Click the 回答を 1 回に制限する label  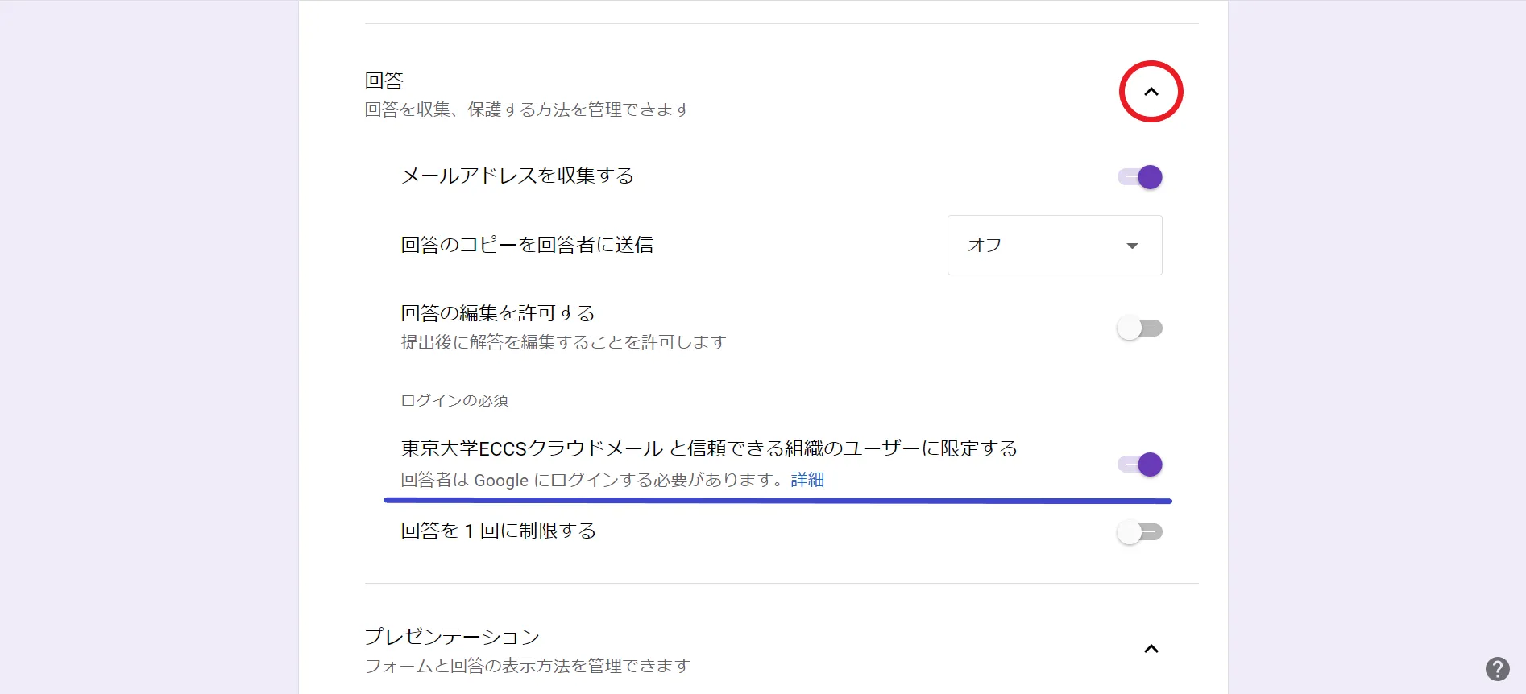point(499,531)
